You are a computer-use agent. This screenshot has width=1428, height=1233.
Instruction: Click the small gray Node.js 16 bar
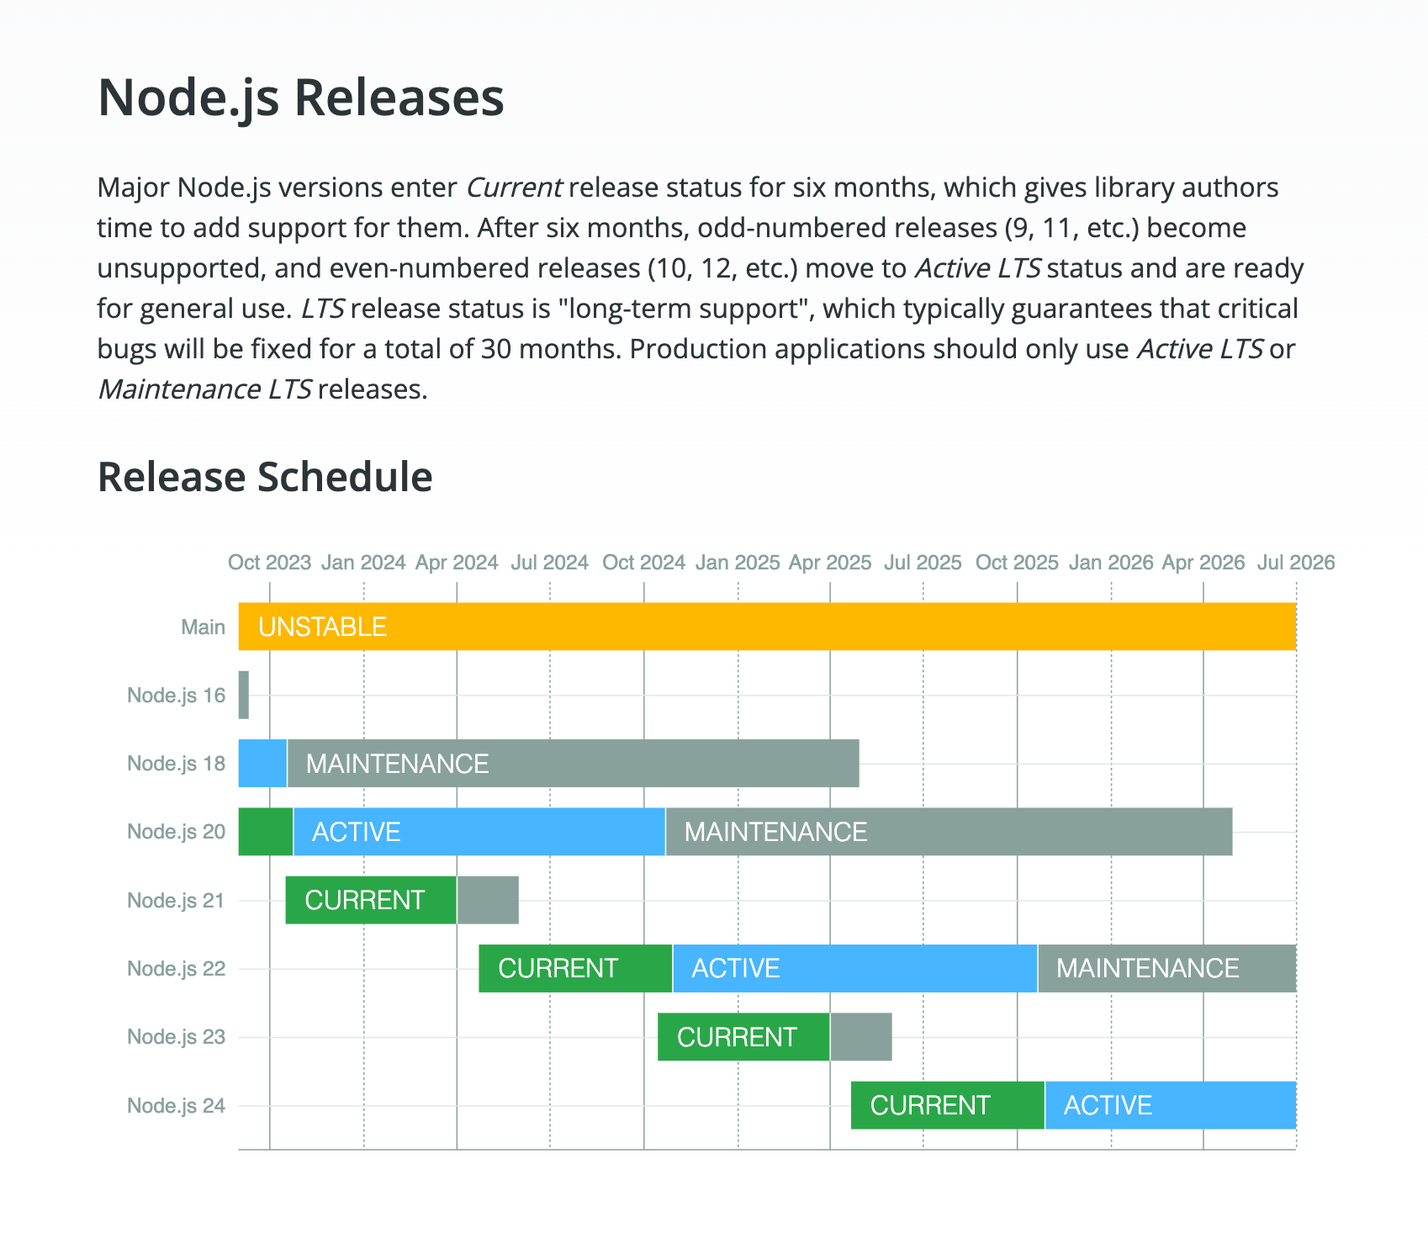pos(244,695)
